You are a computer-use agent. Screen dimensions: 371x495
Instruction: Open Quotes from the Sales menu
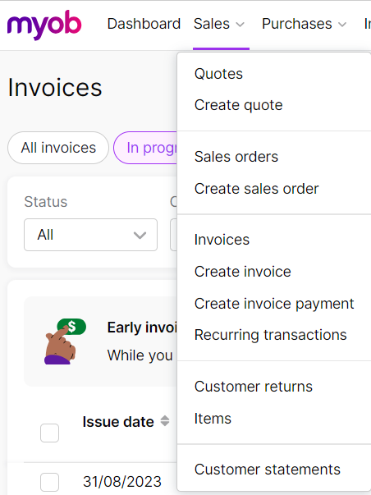[218, 74]
